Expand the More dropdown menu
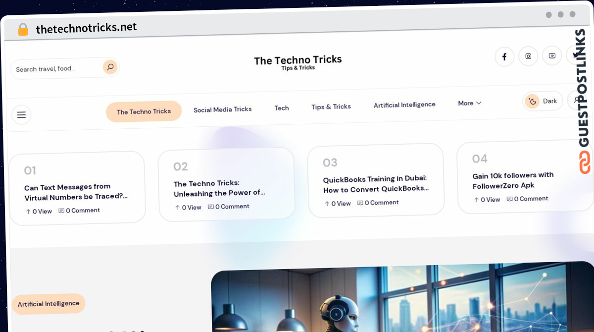Viewport: 594px width, 332px height. [x=470, y=103]
